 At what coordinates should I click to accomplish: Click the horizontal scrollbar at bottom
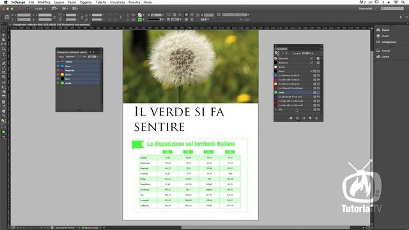pyautogui.click(x=265, y=227)
